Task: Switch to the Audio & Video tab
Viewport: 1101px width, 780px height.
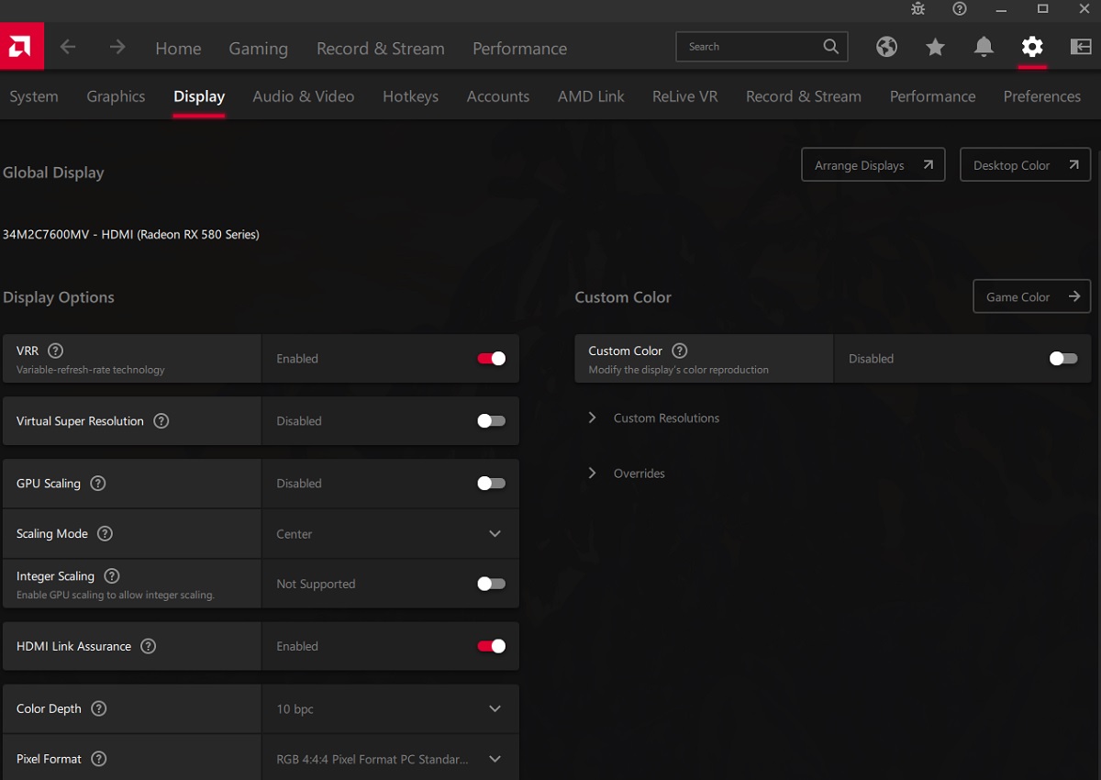Action: (304, 96)
